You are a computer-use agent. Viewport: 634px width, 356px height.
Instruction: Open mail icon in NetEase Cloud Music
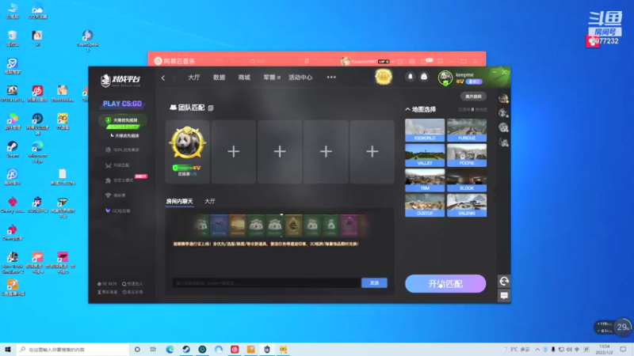(424, 62)
